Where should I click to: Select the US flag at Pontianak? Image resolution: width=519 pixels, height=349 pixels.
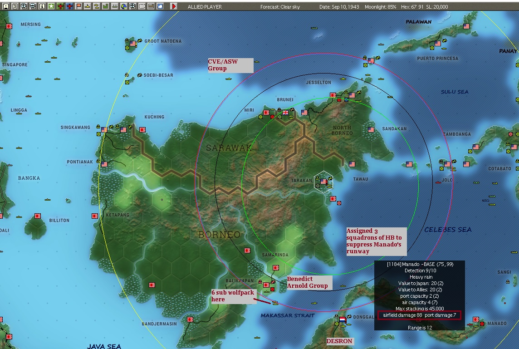click(x=104, y=164)
